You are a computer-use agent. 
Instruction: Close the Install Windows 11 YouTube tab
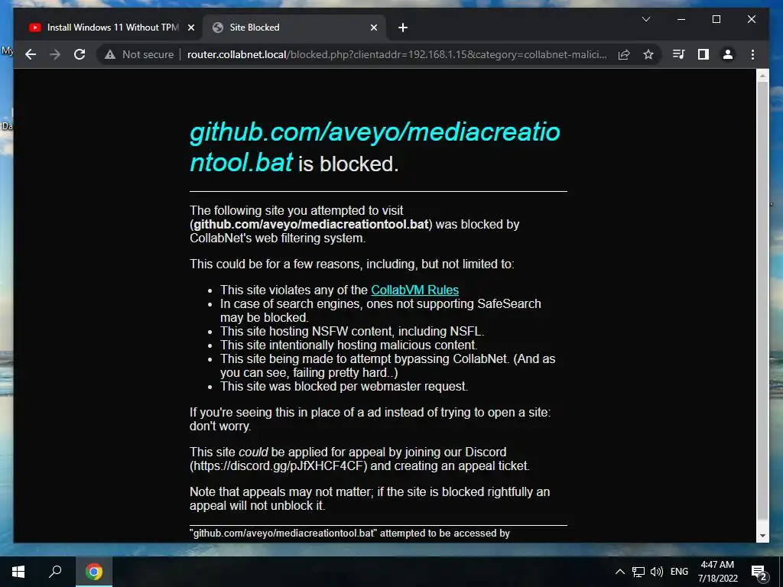pyautogui.click(x=190, y=28)
